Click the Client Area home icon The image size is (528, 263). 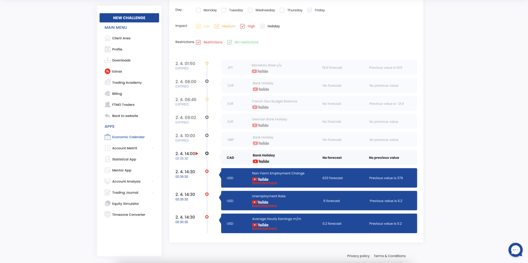point(107,38)
